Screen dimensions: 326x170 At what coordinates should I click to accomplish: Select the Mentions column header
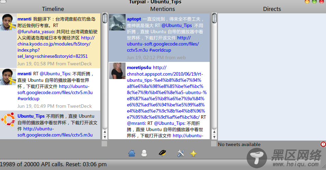click(162, 9)
